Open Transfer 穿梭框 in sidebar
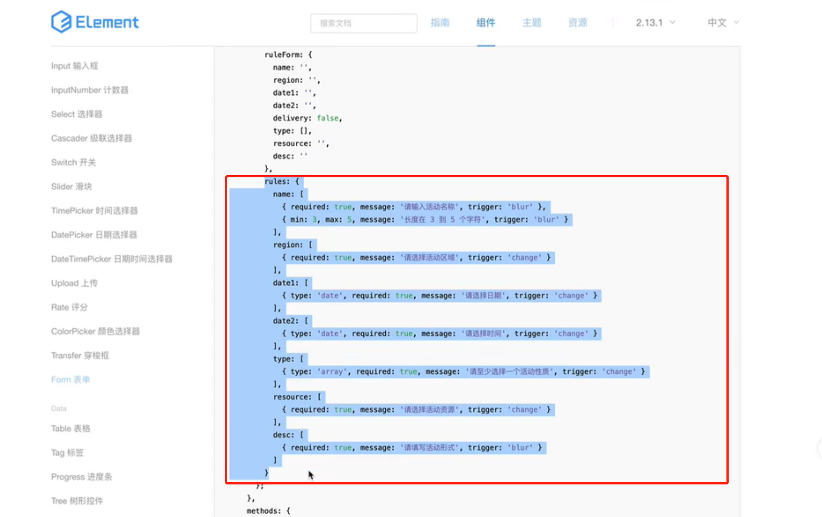The width and height of the screenshot is (822, 517). tap(80, 356)
